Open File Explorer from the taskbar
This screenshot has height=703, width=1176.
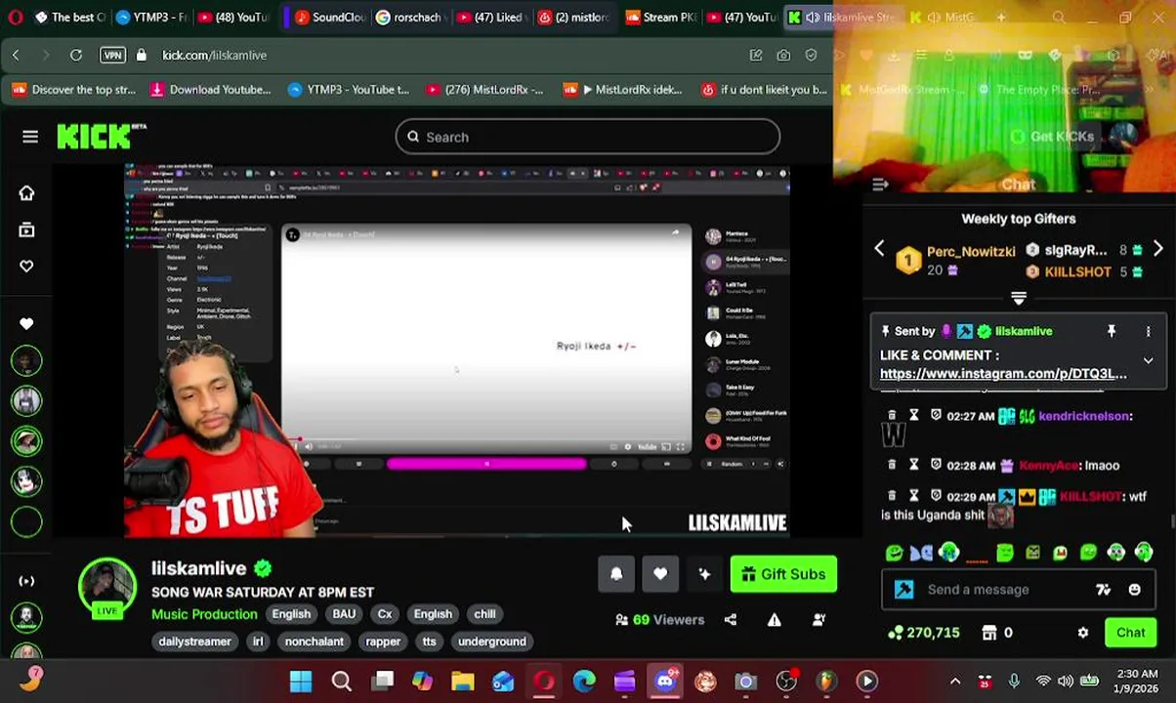pos(462,682)
